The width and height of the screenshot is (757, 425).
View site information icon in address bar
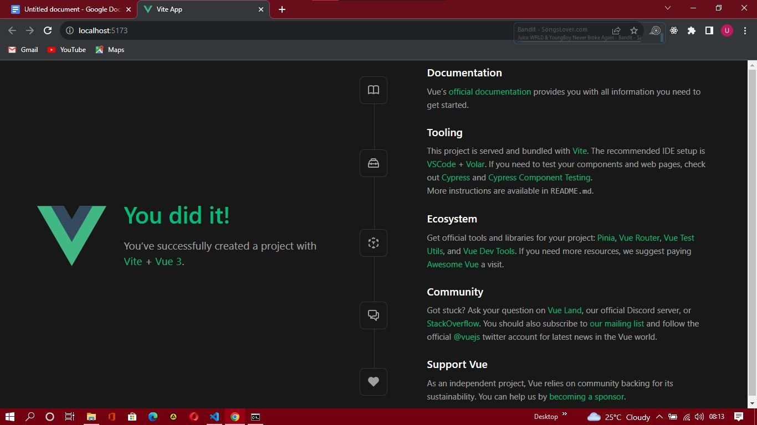click(x=70, y=30)
